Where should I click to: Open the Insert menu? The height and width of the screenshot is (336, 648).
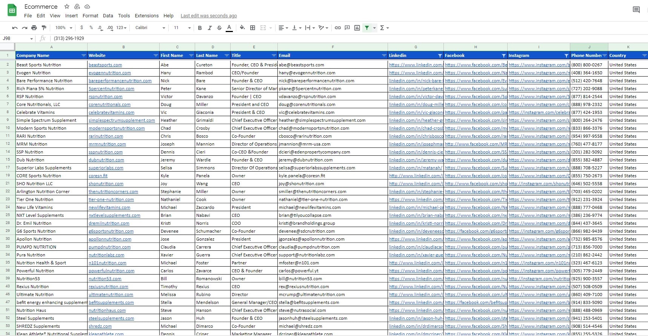tap(71, 15)
